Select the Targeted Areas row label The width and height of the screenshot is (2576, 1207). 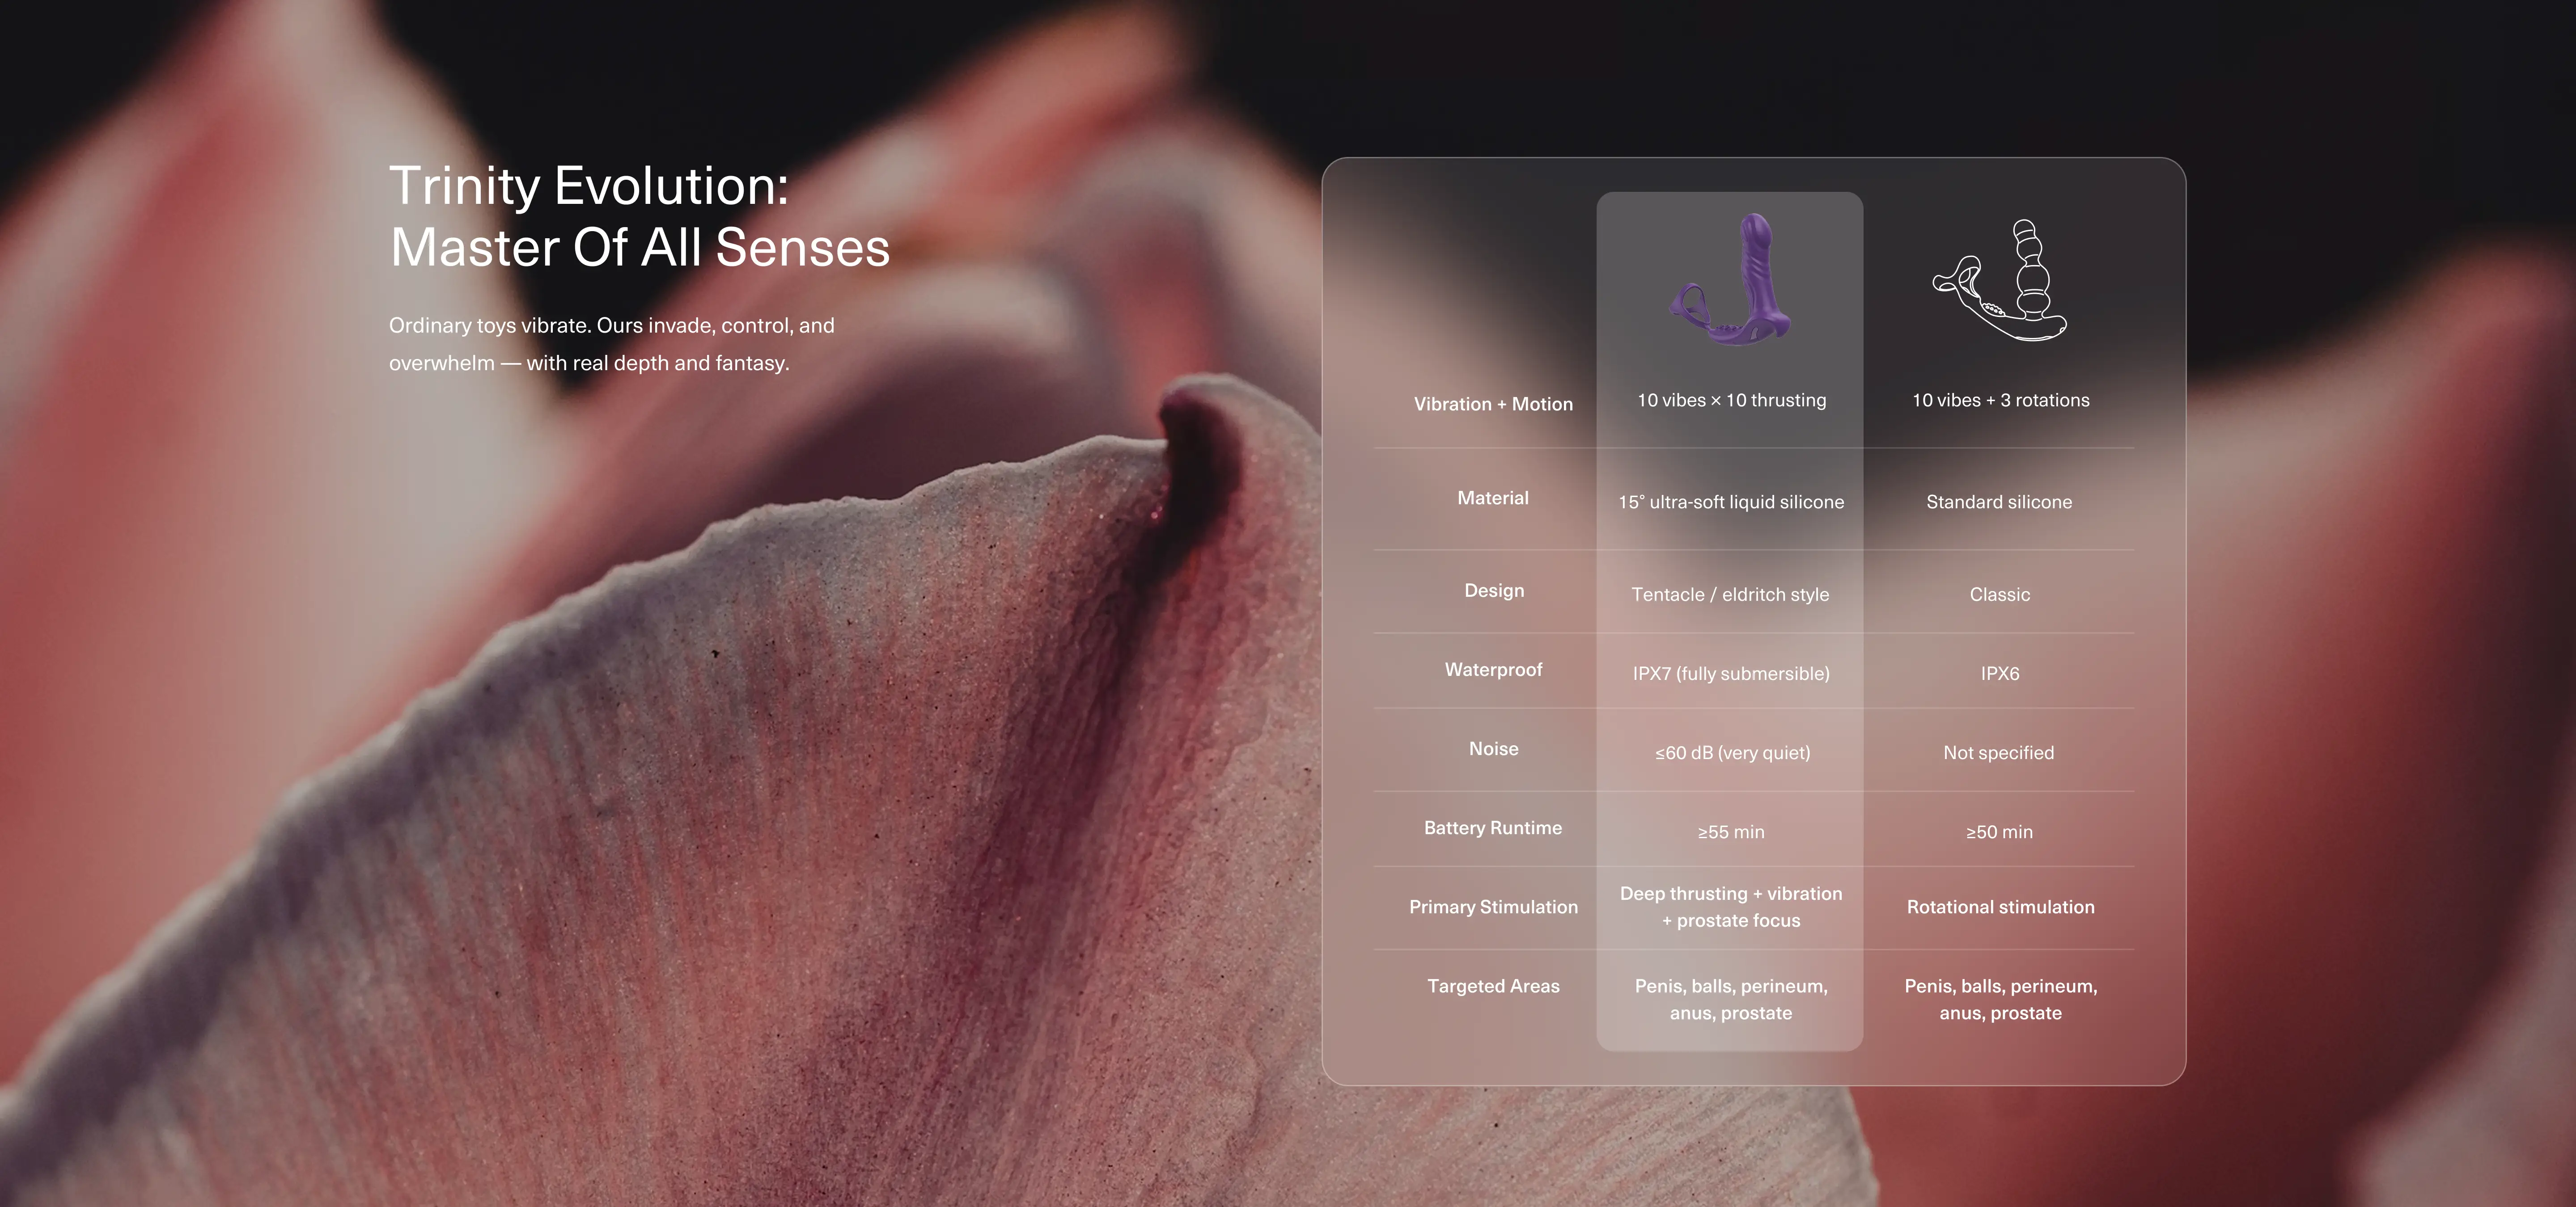click(x=1493, y=985)
